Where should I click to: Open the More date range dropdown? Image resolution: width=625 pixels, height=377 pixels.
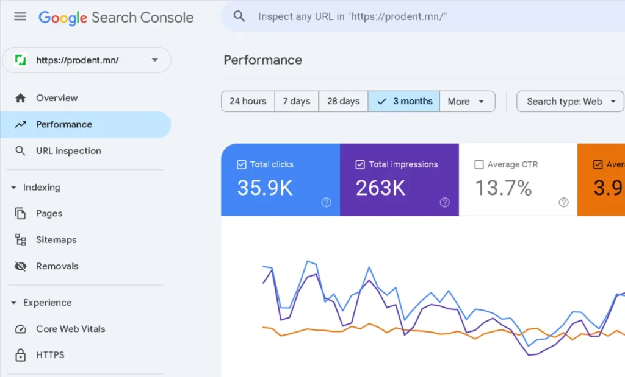click(467, 102)
